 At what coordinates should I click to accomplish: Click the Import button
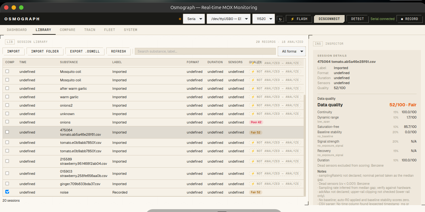pyautogui.click(x=13, y=51)
